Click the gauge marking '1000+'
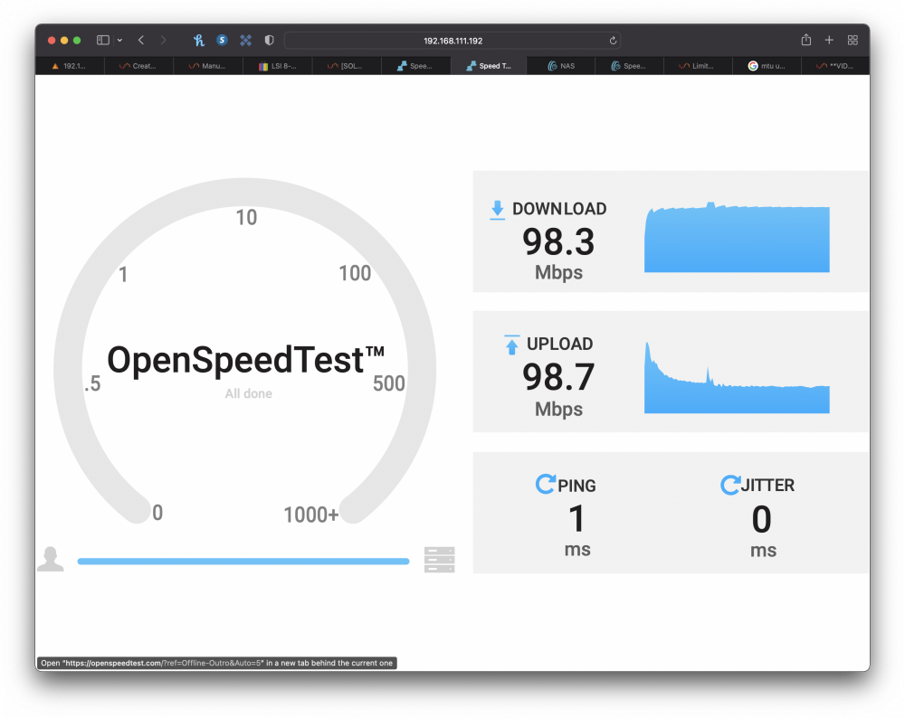This screenshot has height=718, width=905. coord(311,515)
